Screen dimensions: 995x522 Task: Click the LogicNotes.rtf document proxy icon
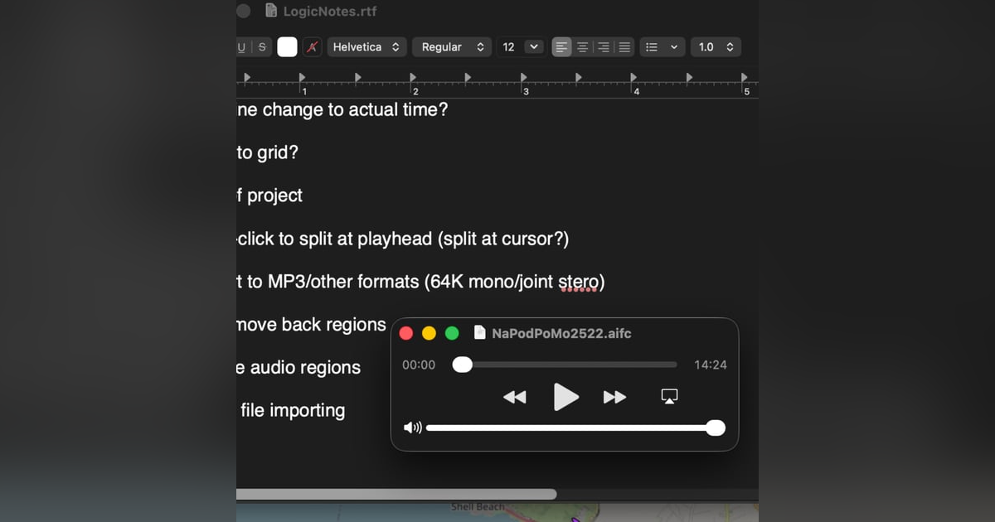coord(270,11)
